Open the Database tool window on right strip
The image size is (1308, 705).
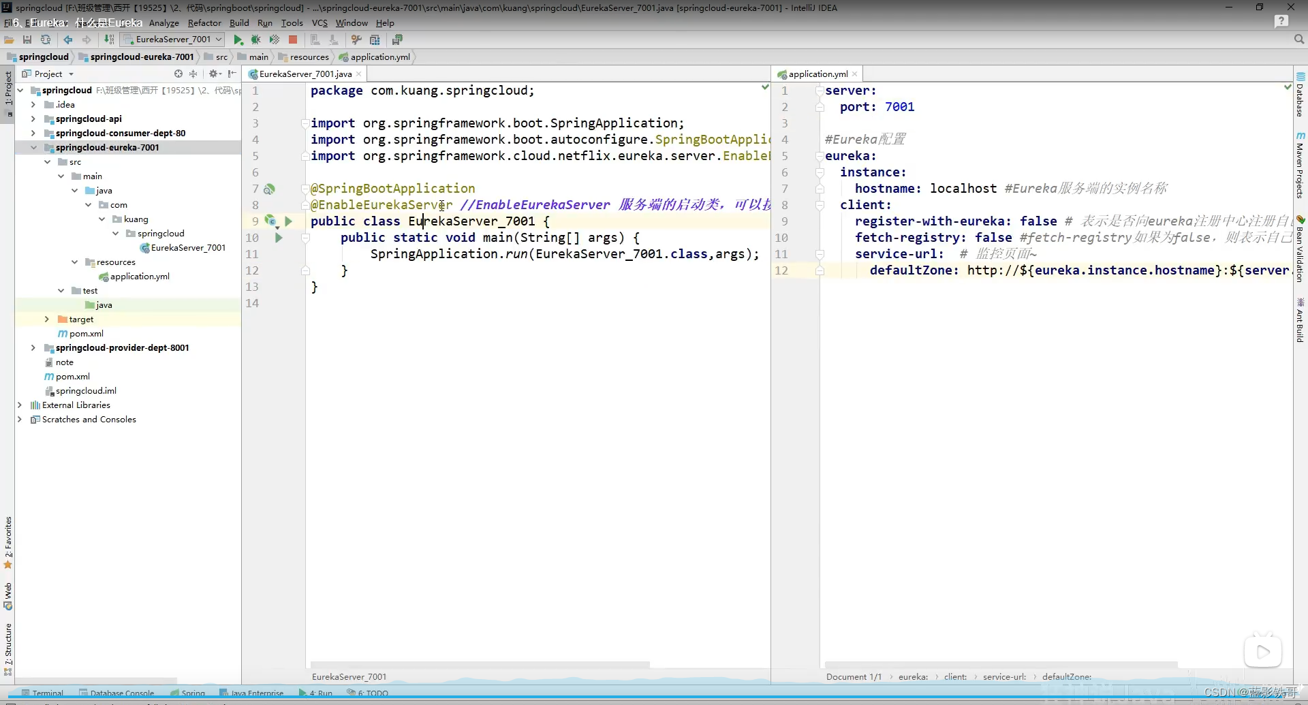point(1301,95)
